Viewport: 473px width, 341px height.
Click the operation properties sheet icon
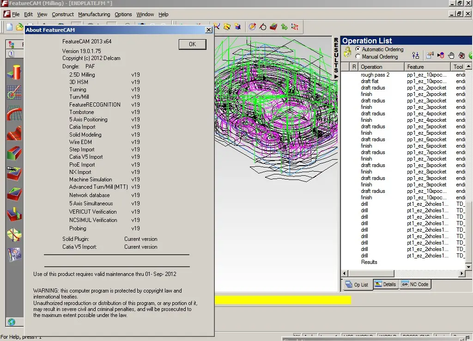pyautogui.click(x=430, y=55)
